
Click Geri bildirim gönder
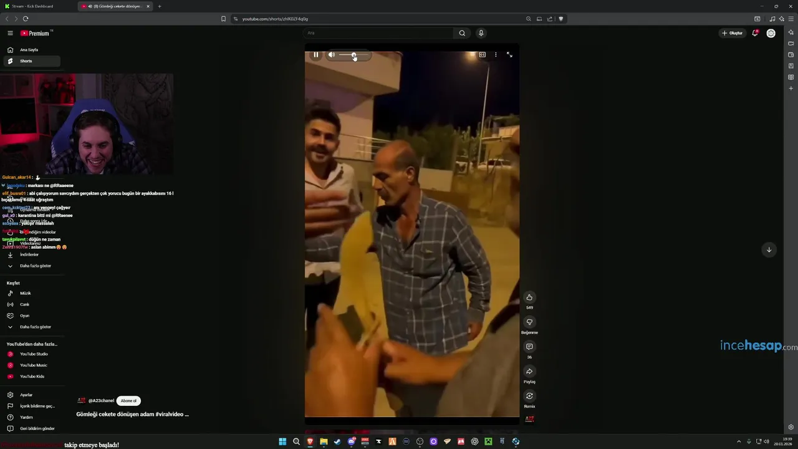(31, 428)
